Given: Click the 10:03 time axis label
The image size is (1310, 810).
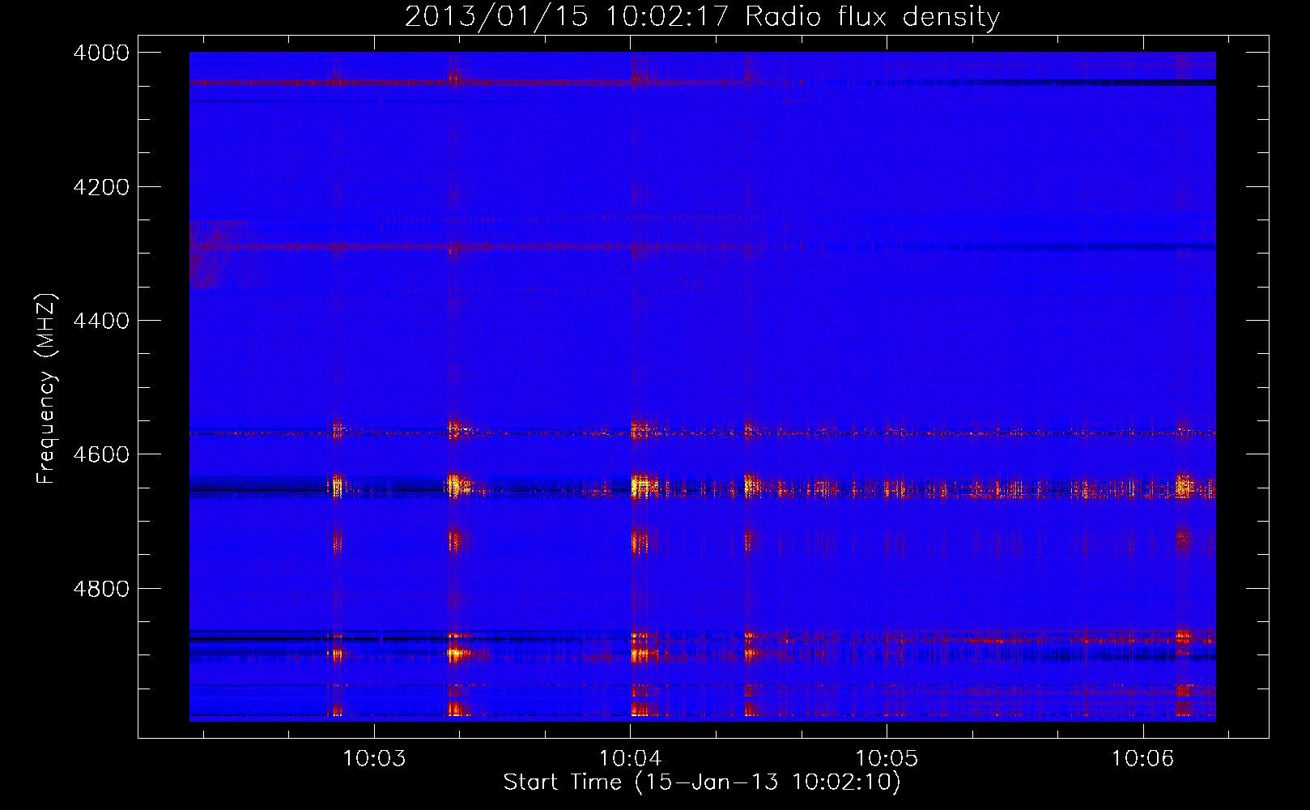Looking at the screenshot, I should [x=374, y=759].
